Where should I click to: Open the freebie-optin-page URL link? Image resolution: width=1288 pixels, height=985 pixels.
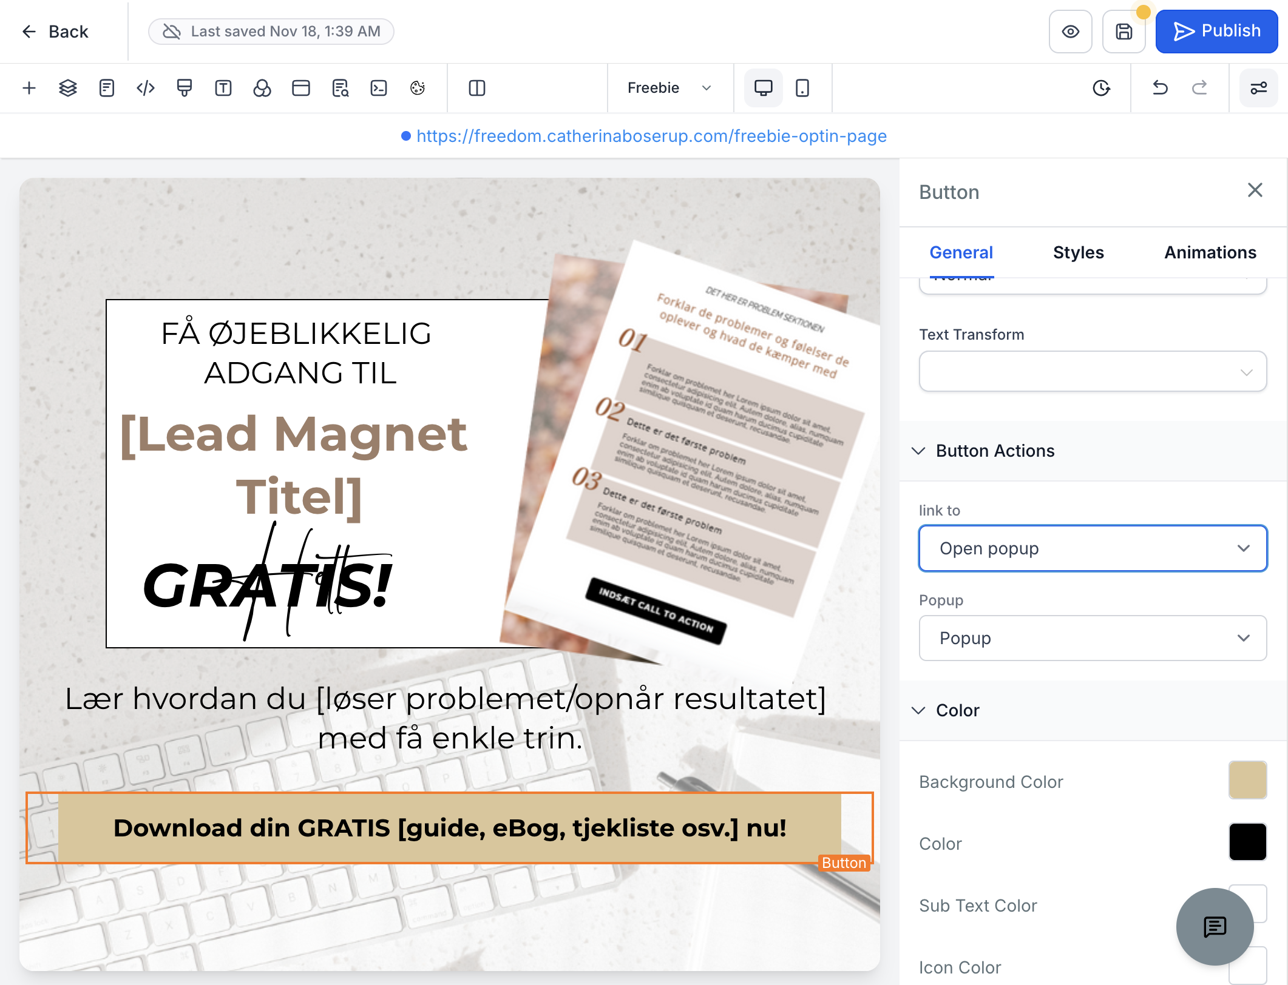(651, 136)
